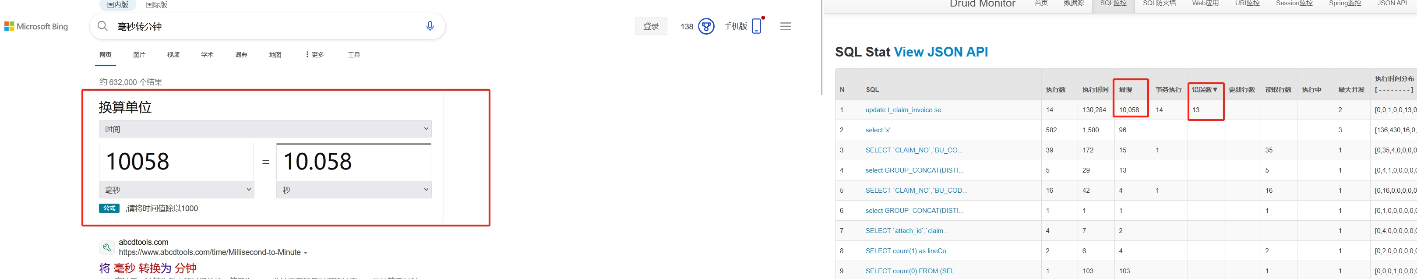
Task: Sort table by 错误数 column
Action: coord(1204,90)
